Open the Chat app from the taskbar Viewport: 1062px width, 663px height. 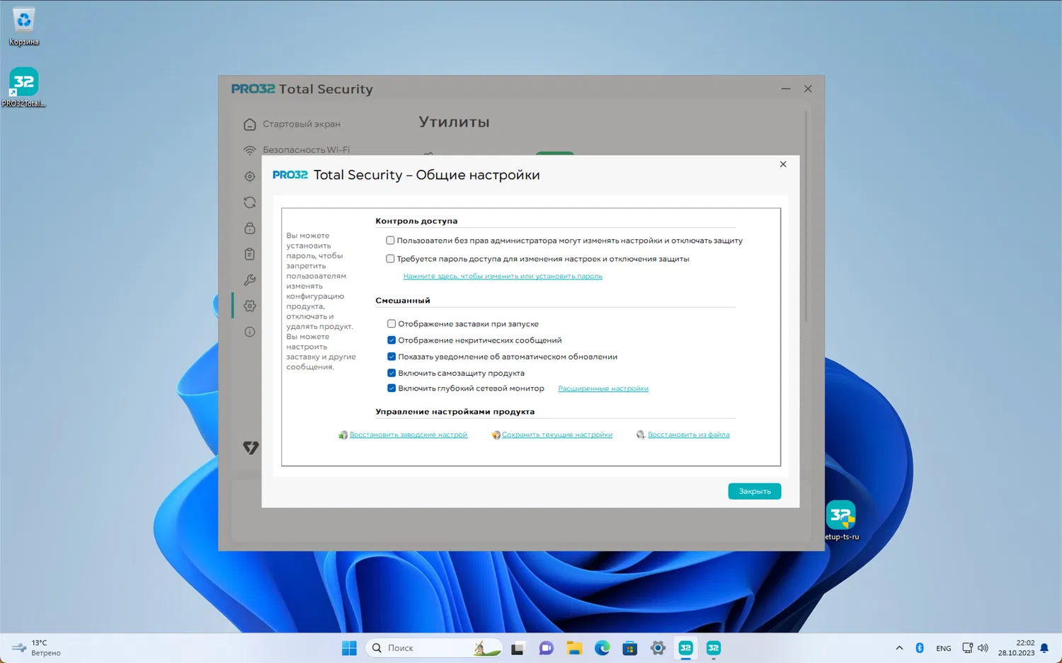pyautogui.click(x=546, y=648)
